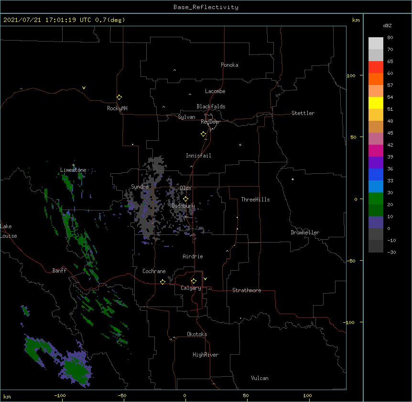The height and width of the screenshot is (402, 412).
Task: Click the white plus marker north of Drumheller
Action: (293, 179)
